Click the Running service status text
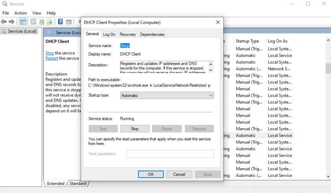This screenshot has width=331, height=193. pyautogui.click(x=127, y=119)
